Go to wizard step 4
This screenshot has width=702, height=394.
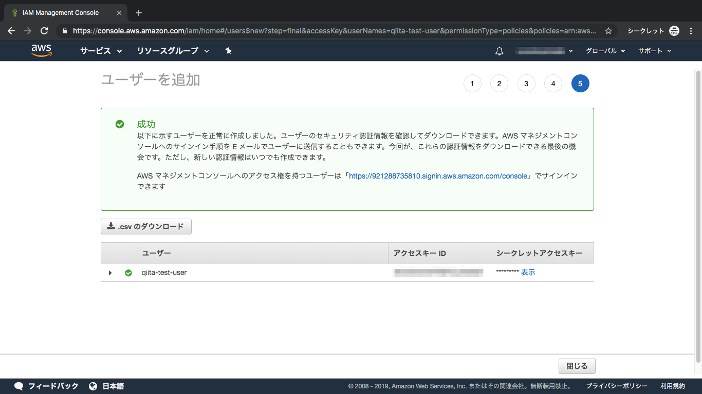[553, 84]
